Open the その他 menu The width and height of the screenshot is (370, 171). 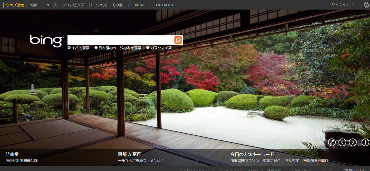117,5
